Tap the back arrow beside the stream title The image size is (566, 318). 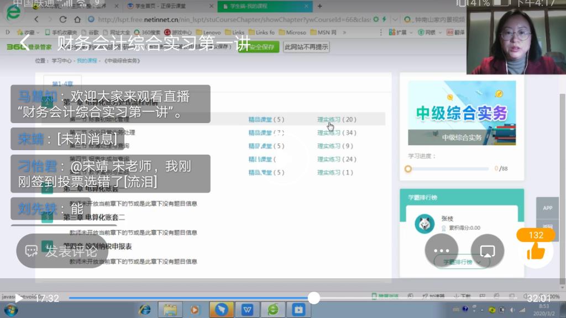click(24, 43)
